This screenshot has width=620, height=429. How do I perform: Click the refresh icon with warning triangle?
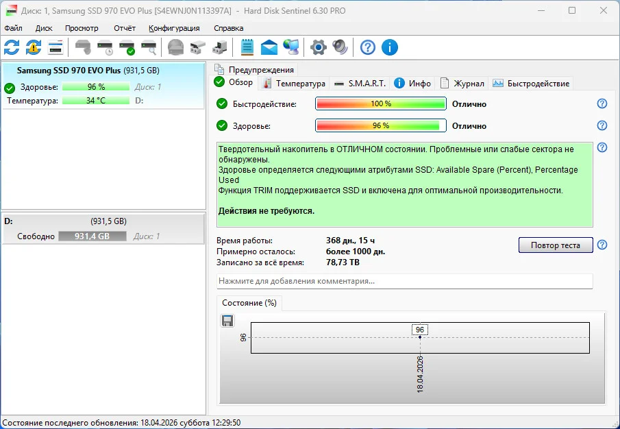pyautogui.click(x=34, y=47)
